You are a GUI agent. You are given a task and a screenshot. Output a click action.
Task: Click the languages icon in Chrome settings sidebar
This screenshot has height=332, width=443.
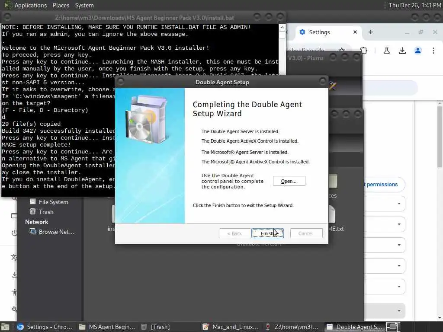pos(14,258)
